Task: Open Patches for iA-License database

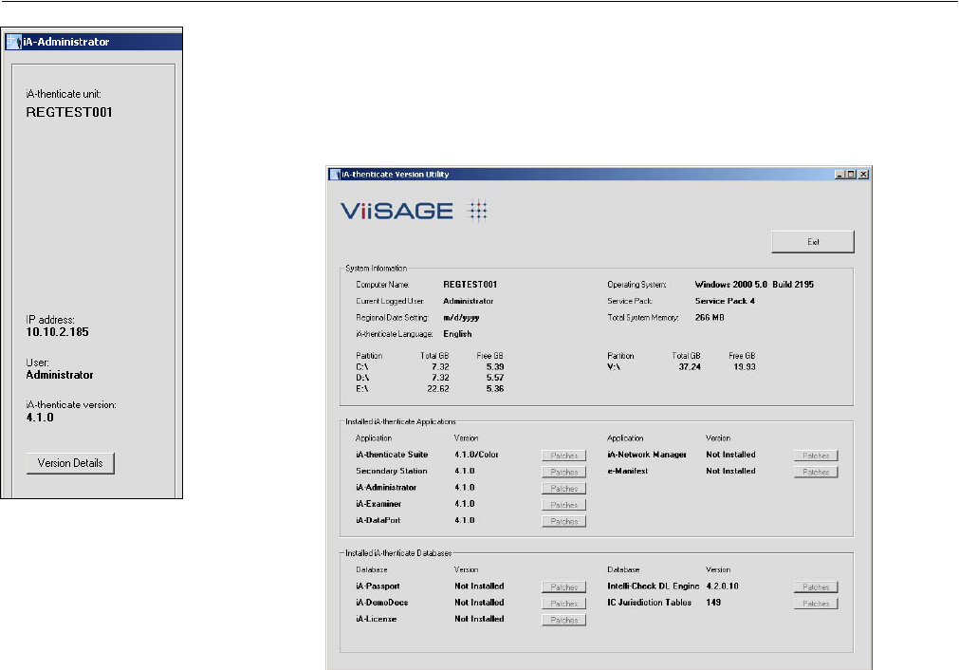Action: pos(563,620)
